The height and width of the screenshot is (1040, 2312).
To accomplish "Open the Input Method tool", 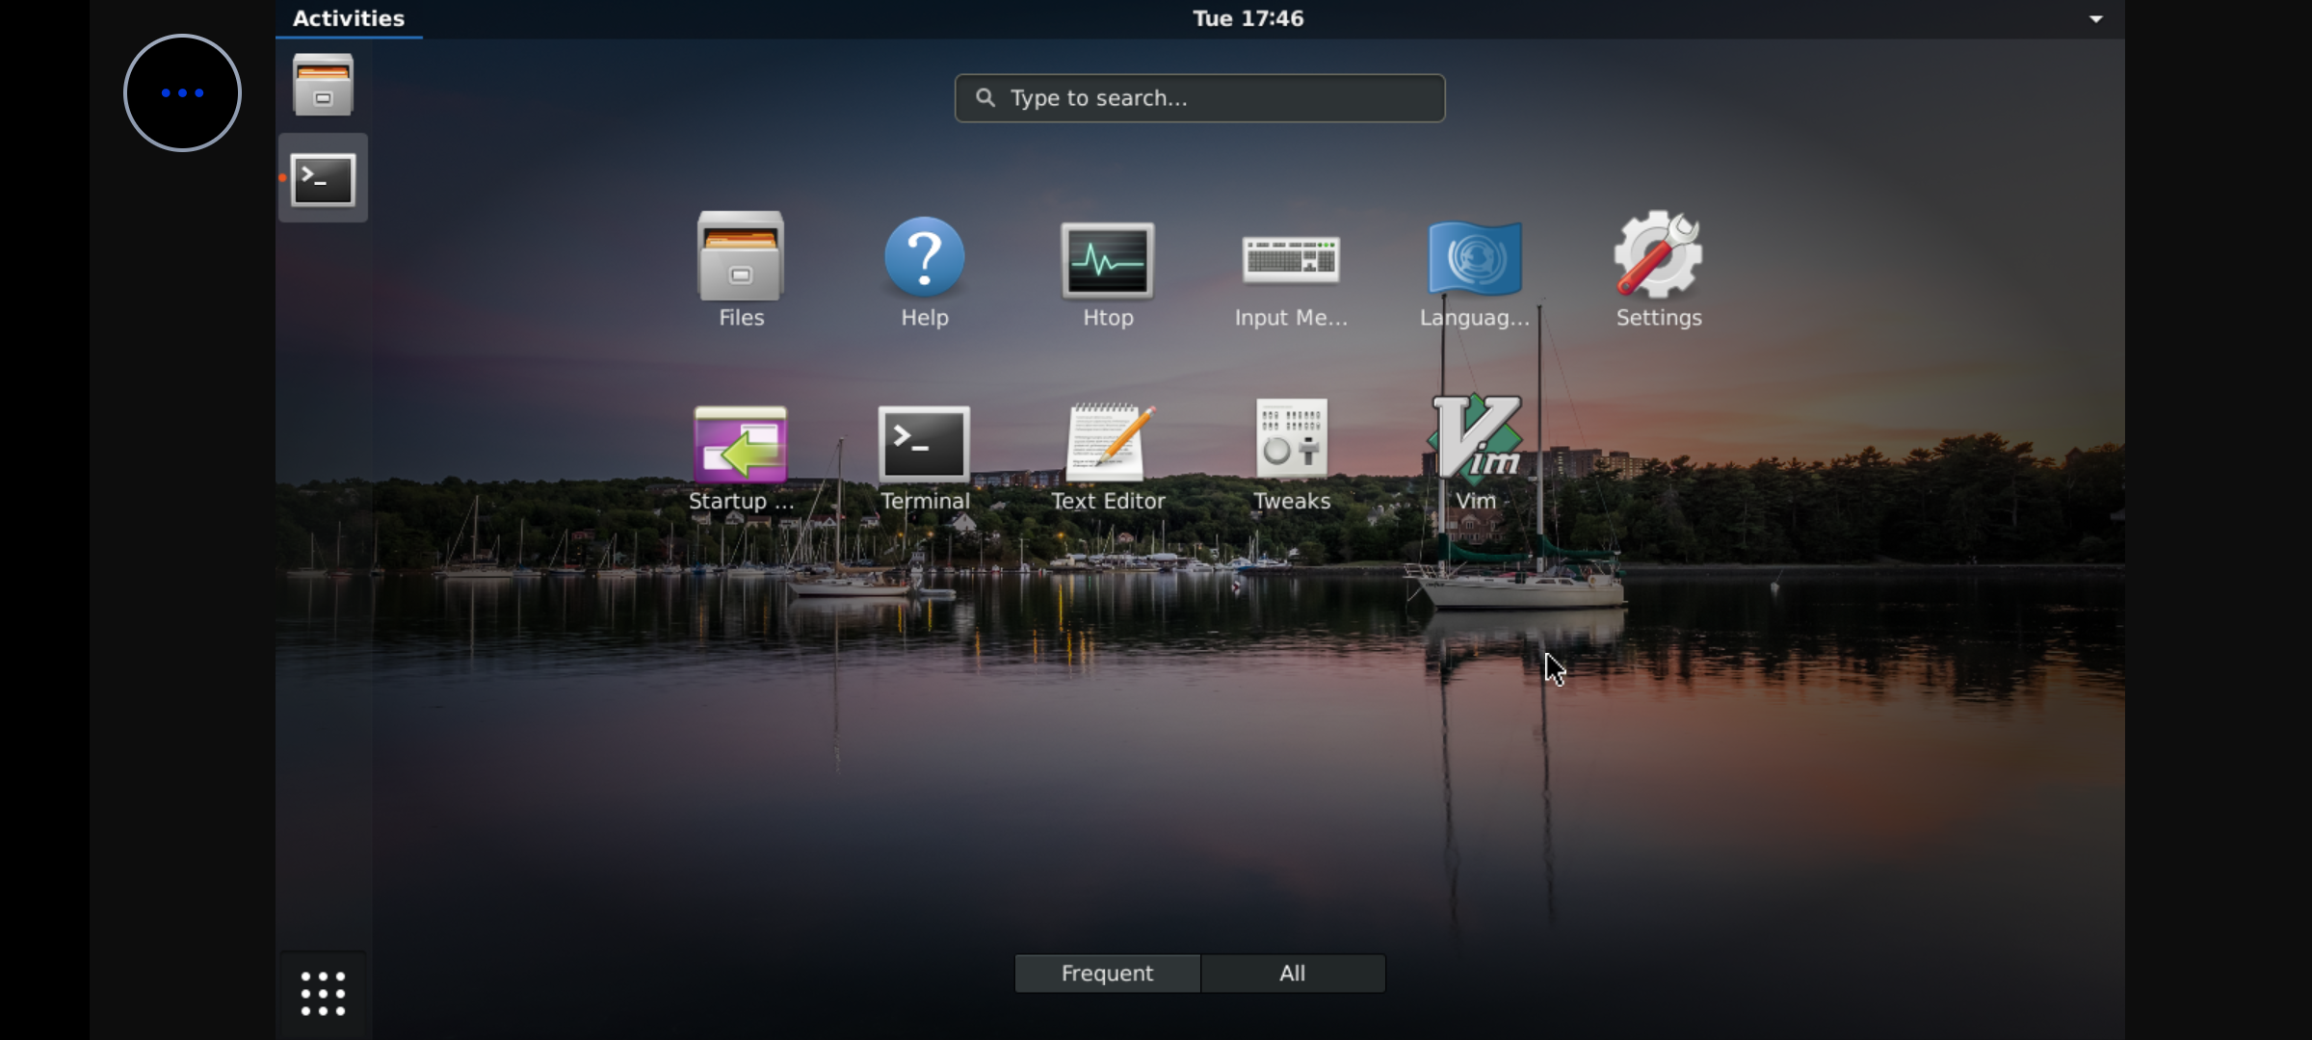I will (1291, 260).
